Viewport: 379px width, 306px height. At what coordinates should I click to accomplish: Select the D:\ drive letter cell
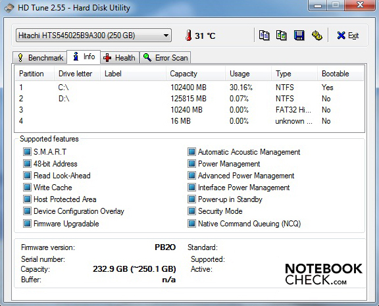[x=64, y=99]
